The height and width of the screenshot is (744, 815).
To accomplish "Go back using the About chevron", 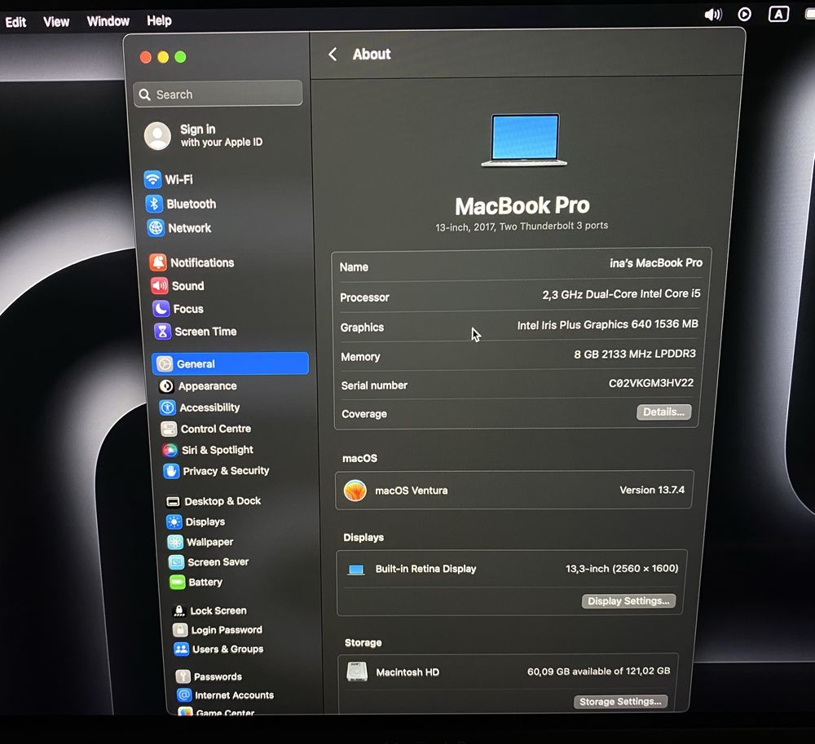I will 333,54.
